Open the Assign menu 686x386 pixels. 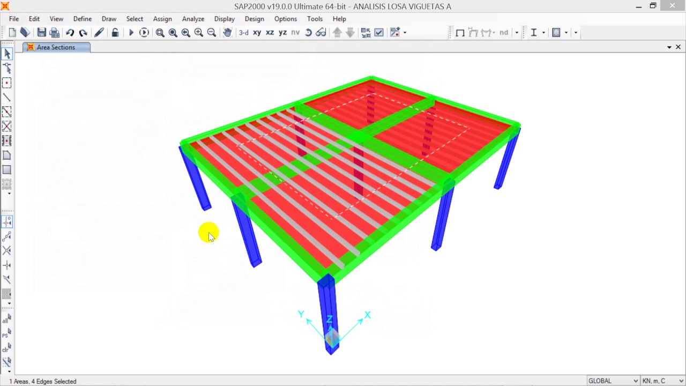162,19
